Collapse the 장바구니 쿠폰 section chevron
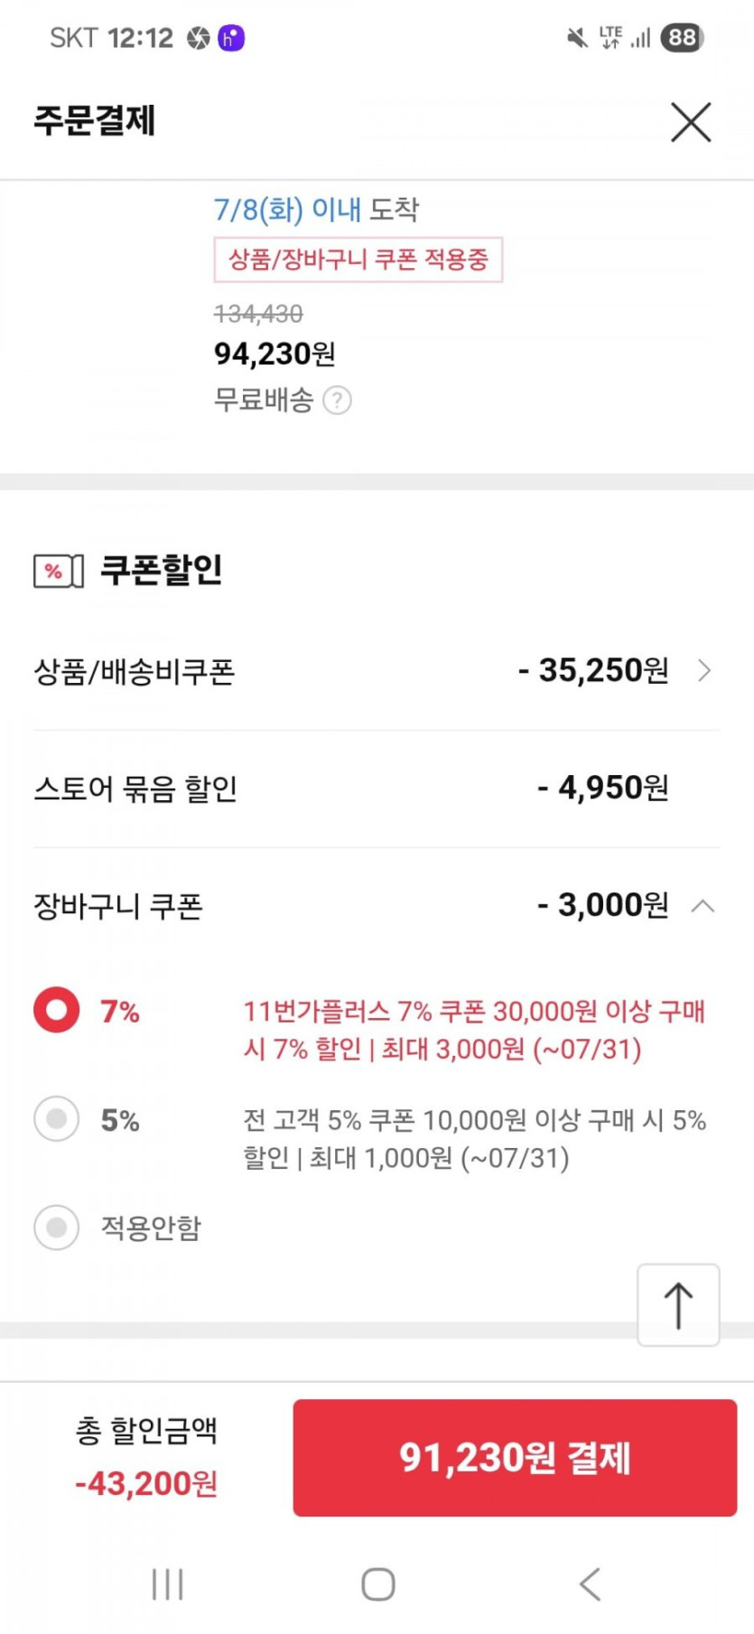Screen dimensions: 754x1634 (703, 906)
